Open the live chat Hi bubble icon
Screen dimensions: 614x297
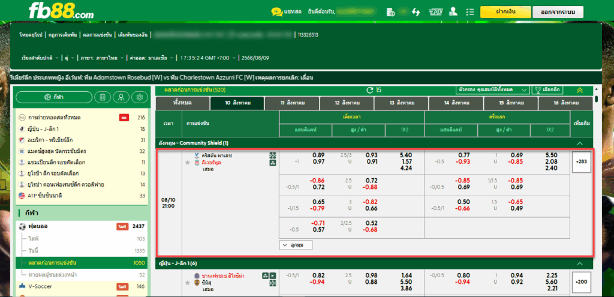coord(277,12)
